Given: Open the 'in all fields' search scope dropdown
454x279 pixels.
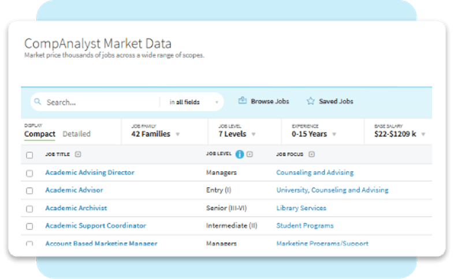Looking at the screenshot, I should [193, 102].
